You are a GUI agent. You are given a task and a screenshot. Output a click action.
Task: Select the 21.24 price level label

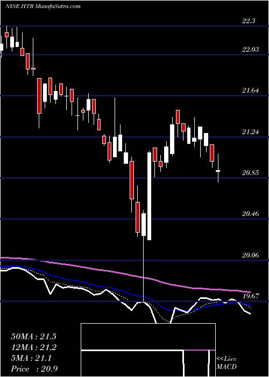251,132
